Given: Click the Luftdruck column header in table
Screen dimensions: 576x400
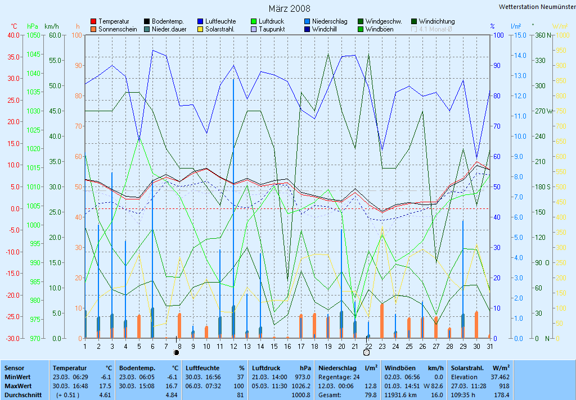Looking at the screenshot, I should tap(267, 368).
